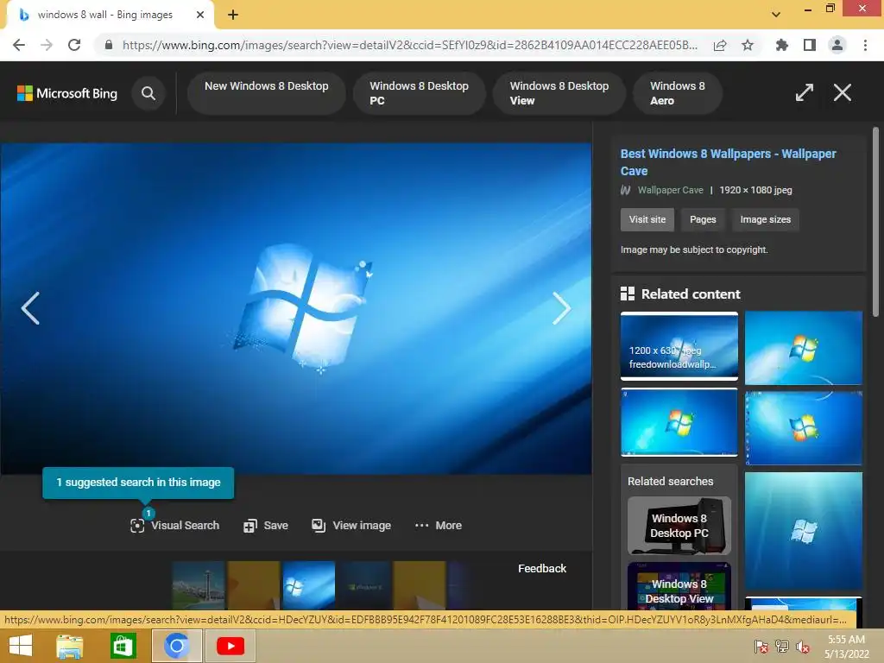Open Chrome tab search chevron
Screen dimensions: 884x663
coord(776,15)
